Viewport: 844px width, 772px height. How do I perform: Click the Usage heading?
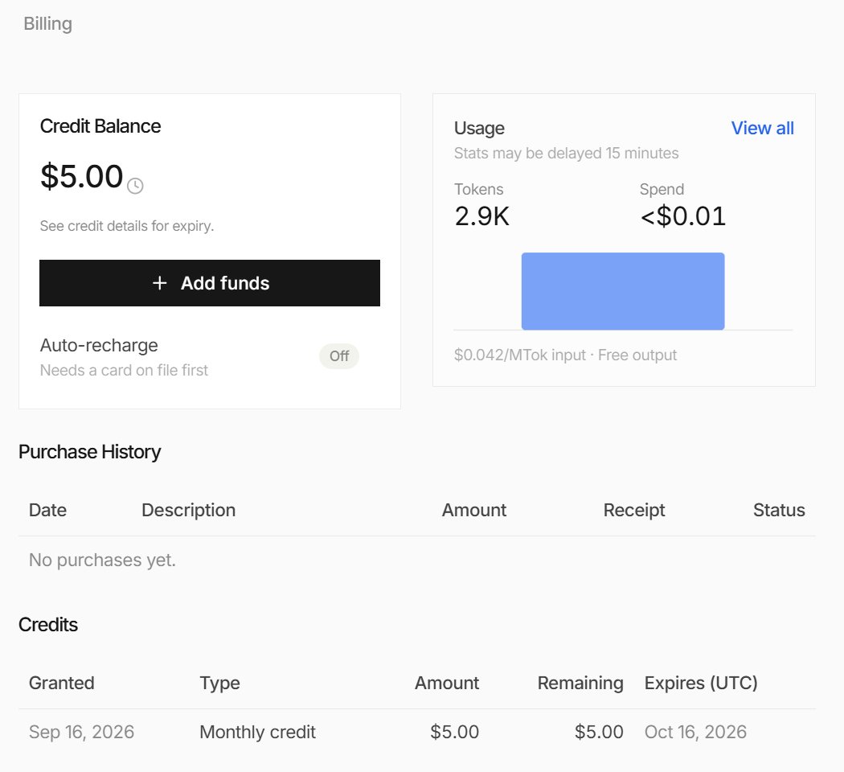479,128
